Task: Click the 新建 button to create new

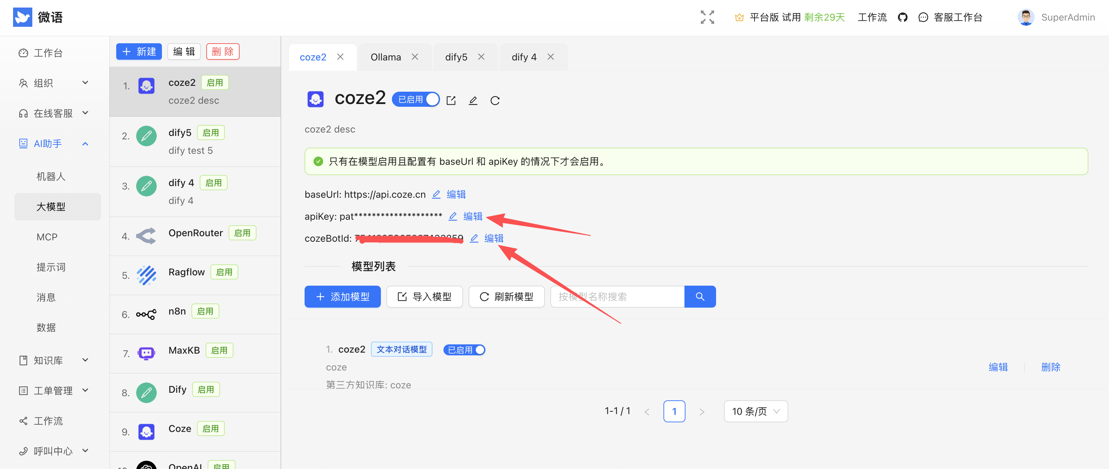Action: 139,51
